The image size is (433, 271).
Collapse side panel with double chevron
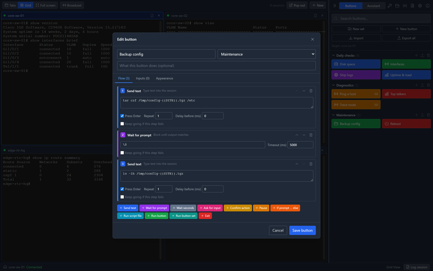click(334, 6)
